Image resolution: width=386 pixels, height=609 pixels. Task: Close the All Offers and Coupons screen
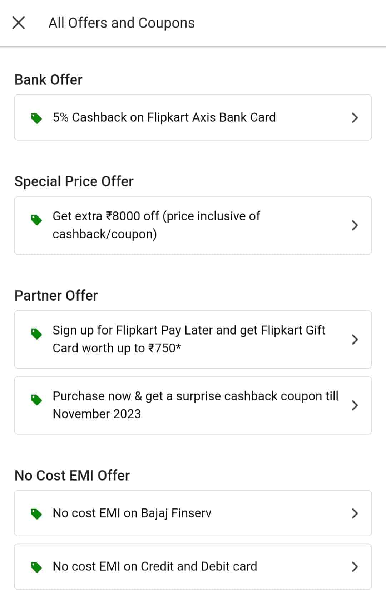point(19,23)
